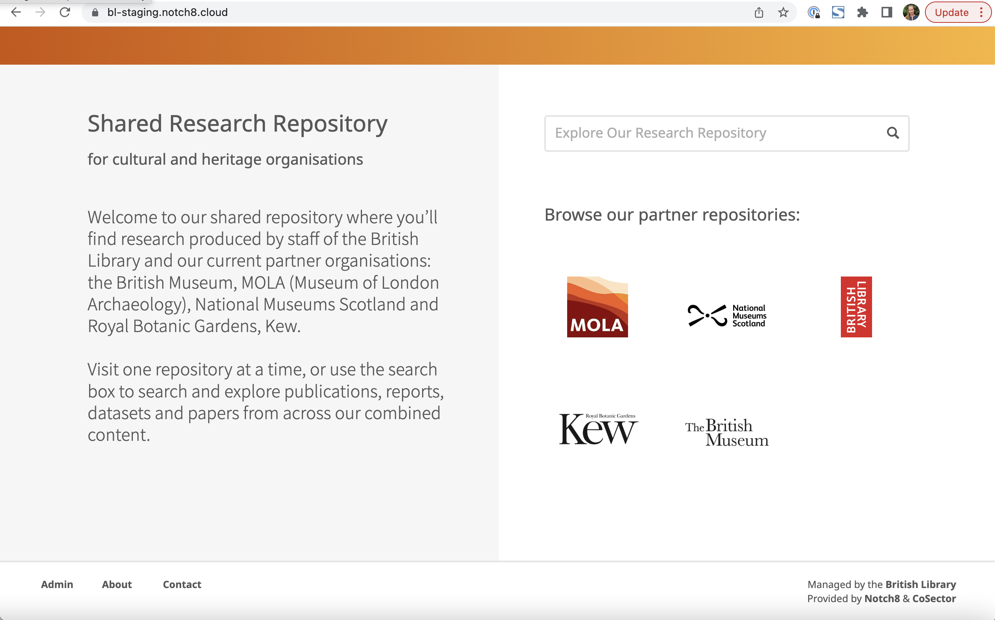Open the blue S extension icon

point(838,12)
